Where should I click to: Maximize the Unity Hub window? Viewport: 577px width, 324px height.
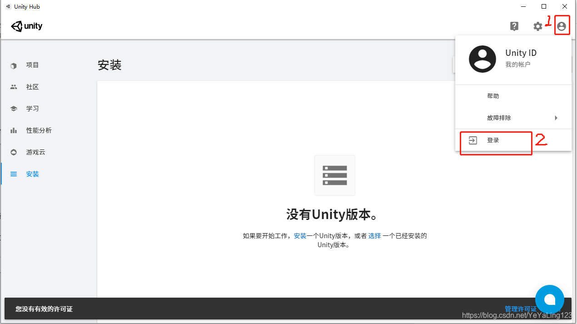coord(544,6)
